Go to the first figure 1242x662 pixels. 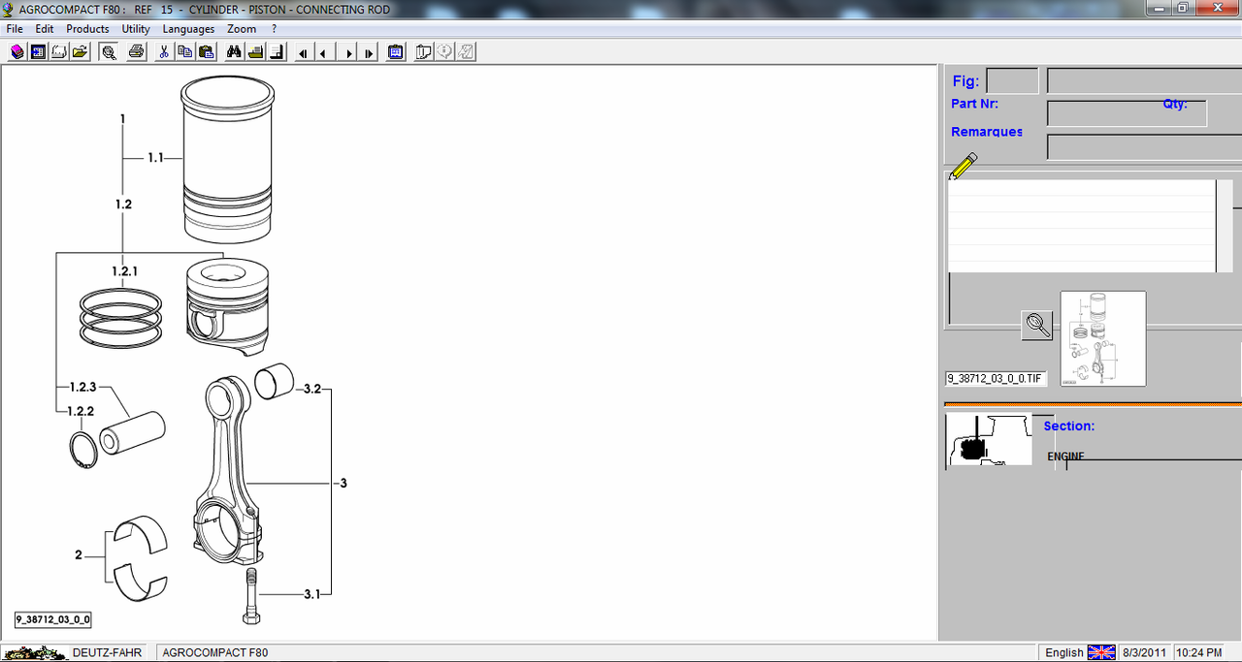(304, 52)
